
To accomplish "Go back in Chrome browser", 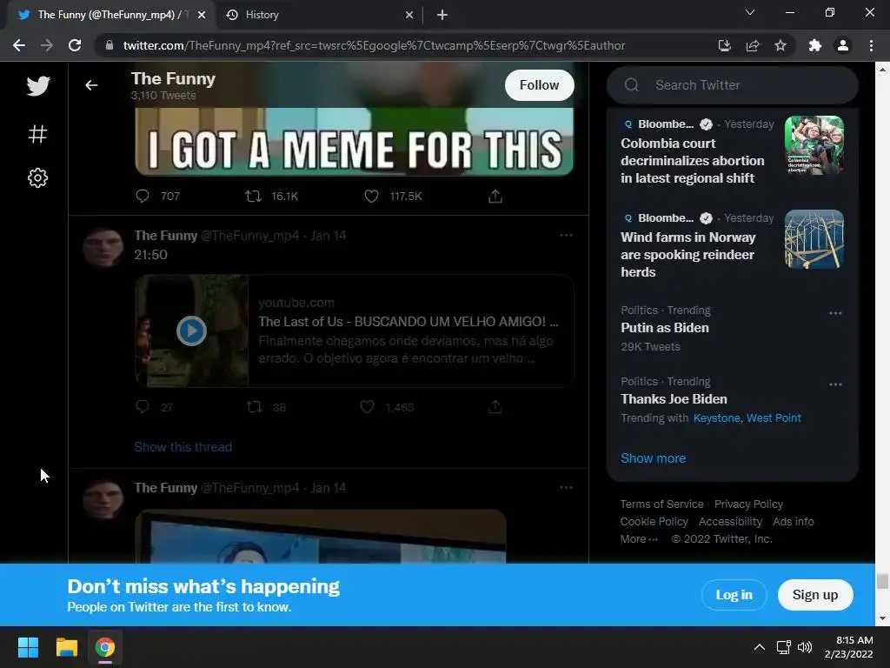I will point(19,45).
